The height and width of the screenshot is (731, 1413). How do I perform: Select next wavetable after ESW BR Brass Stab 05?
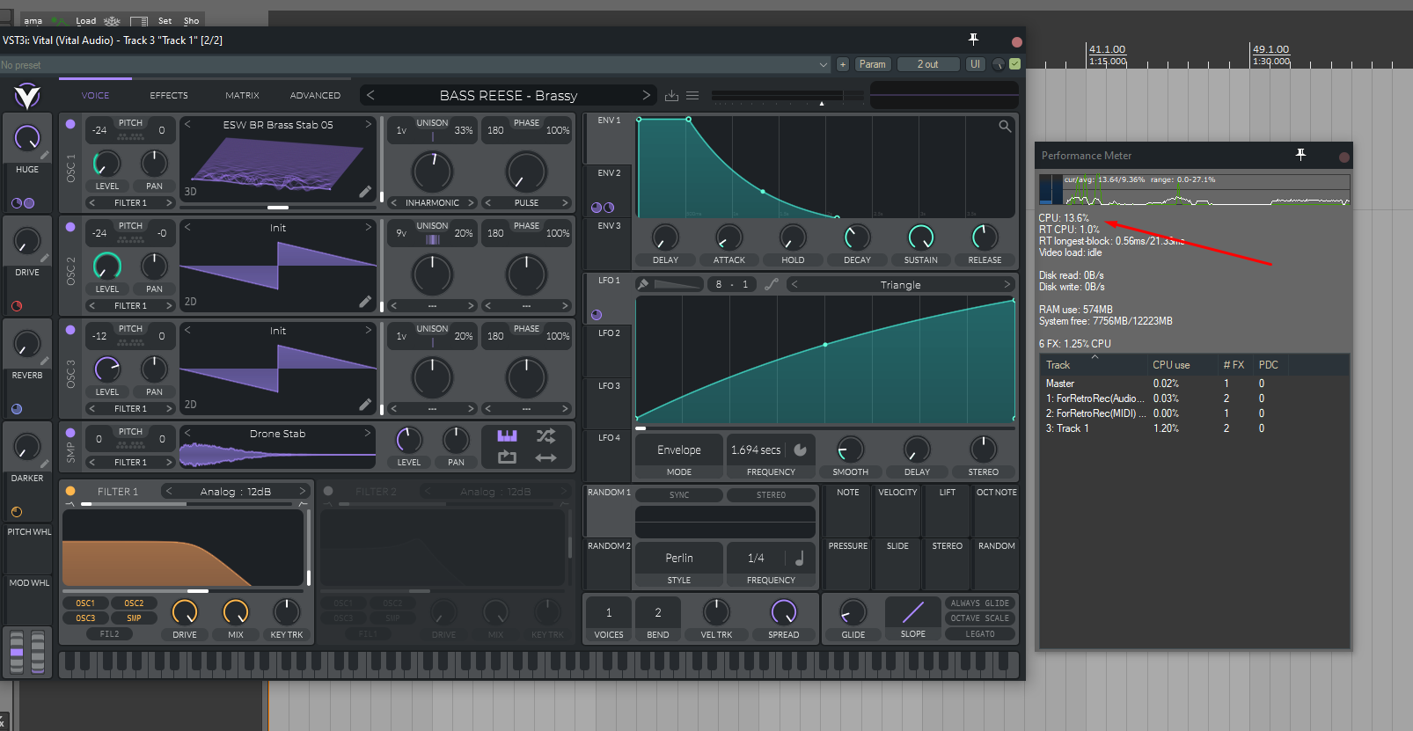[x=369, y=125]
